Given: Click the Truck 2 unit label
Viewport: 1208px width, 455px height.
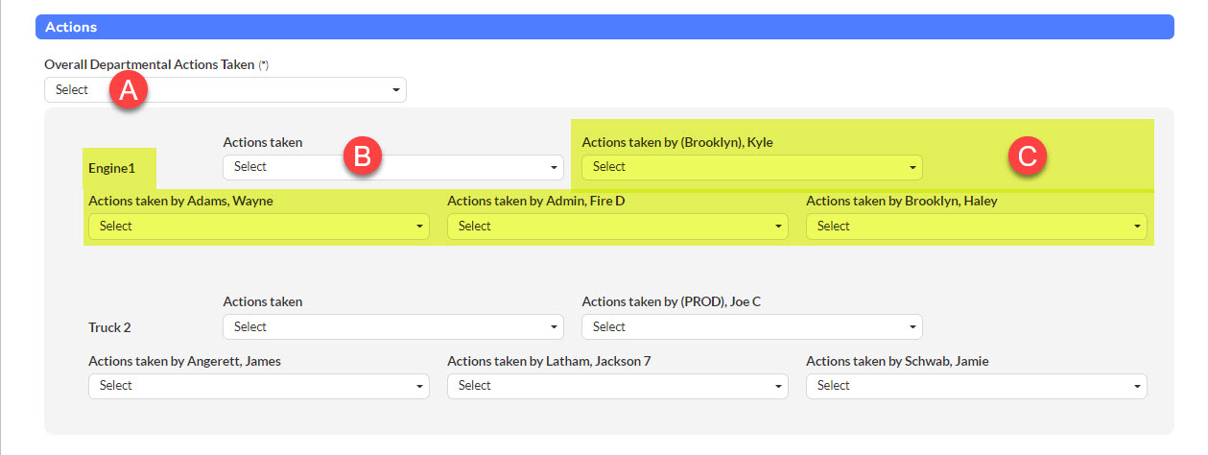Looking at the screenshot, I should coord(109,327).
